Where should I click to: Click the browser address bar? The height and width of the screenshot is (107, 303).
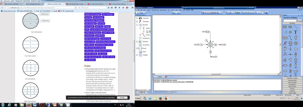tap(40, 7)
